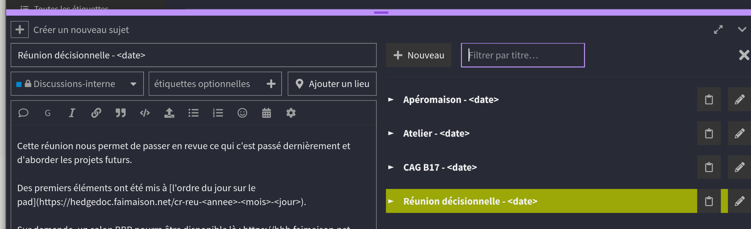751x229 pixels.
Task: Toggle the full-screen composer arrows
Action: click(718, 30)
